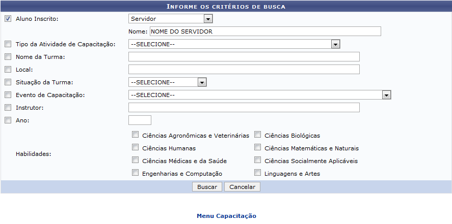The width and height of the screenshot is (452, 224).
Task: Expand the Tipo da Atividade de Capacitação dropdown
Action: (x=234, y=44)
